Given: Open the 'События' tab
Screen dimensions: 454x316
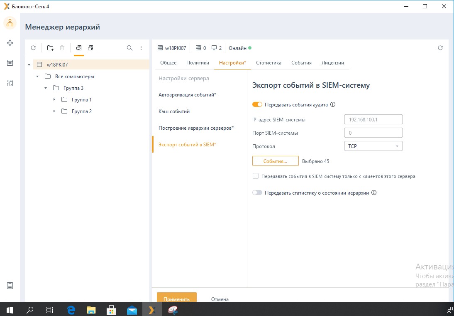Looking at the screenshot, I should (301, 63).
